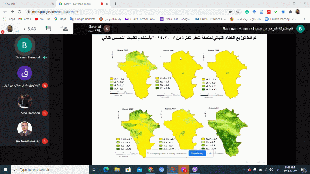Screen dimensions: 310x174
Task: Hide the screen sharing notification bar
Action: 209,153
